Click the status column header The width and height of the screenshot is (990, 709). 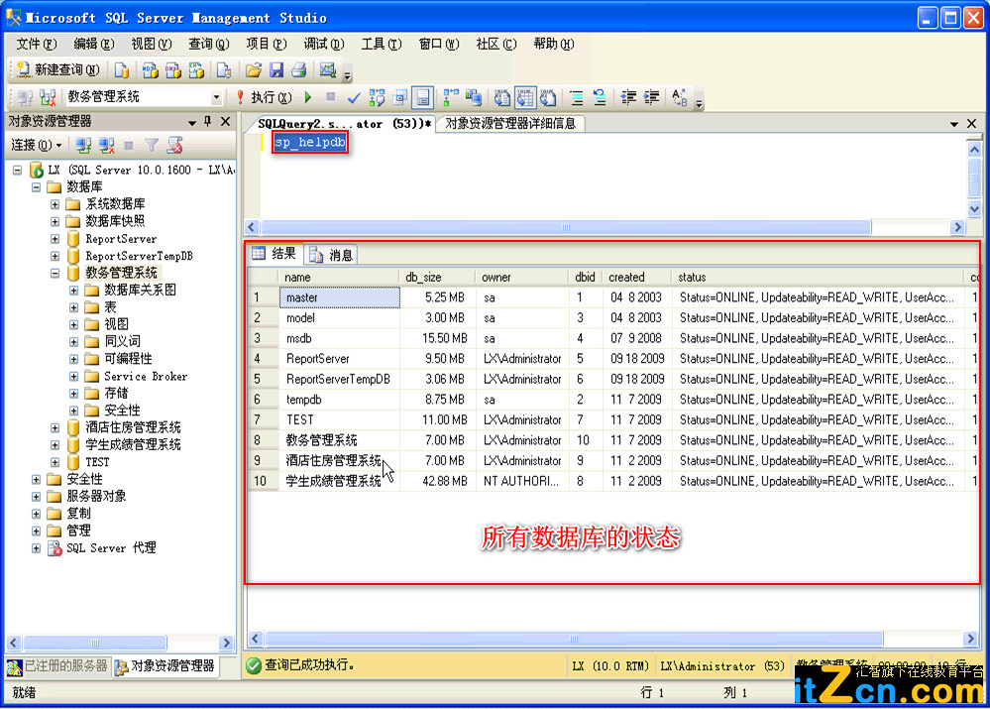pyautogui.click(x=817, y=277)
